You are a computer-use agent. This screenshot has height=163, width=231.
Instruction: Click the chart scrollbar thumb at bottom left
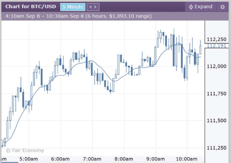pyautogui.click(x=10, y=162)
